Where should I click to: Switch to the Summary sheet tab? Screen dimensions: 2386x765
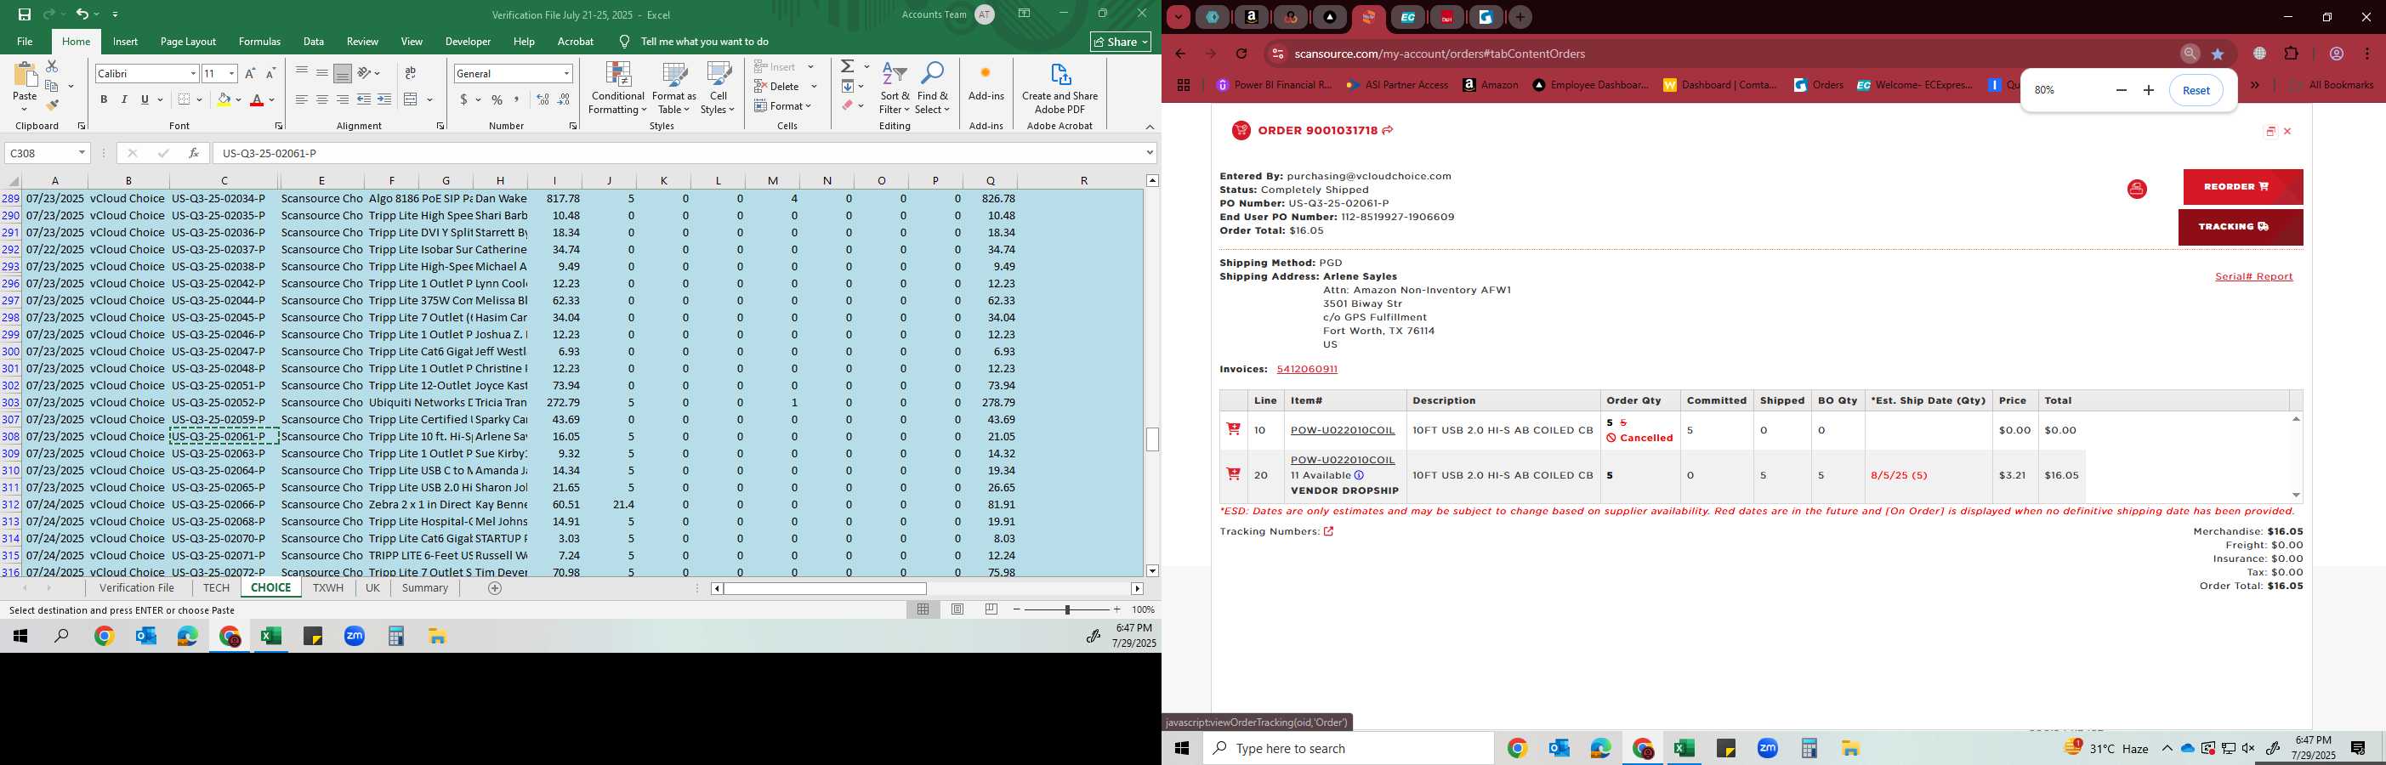point(425,588)
